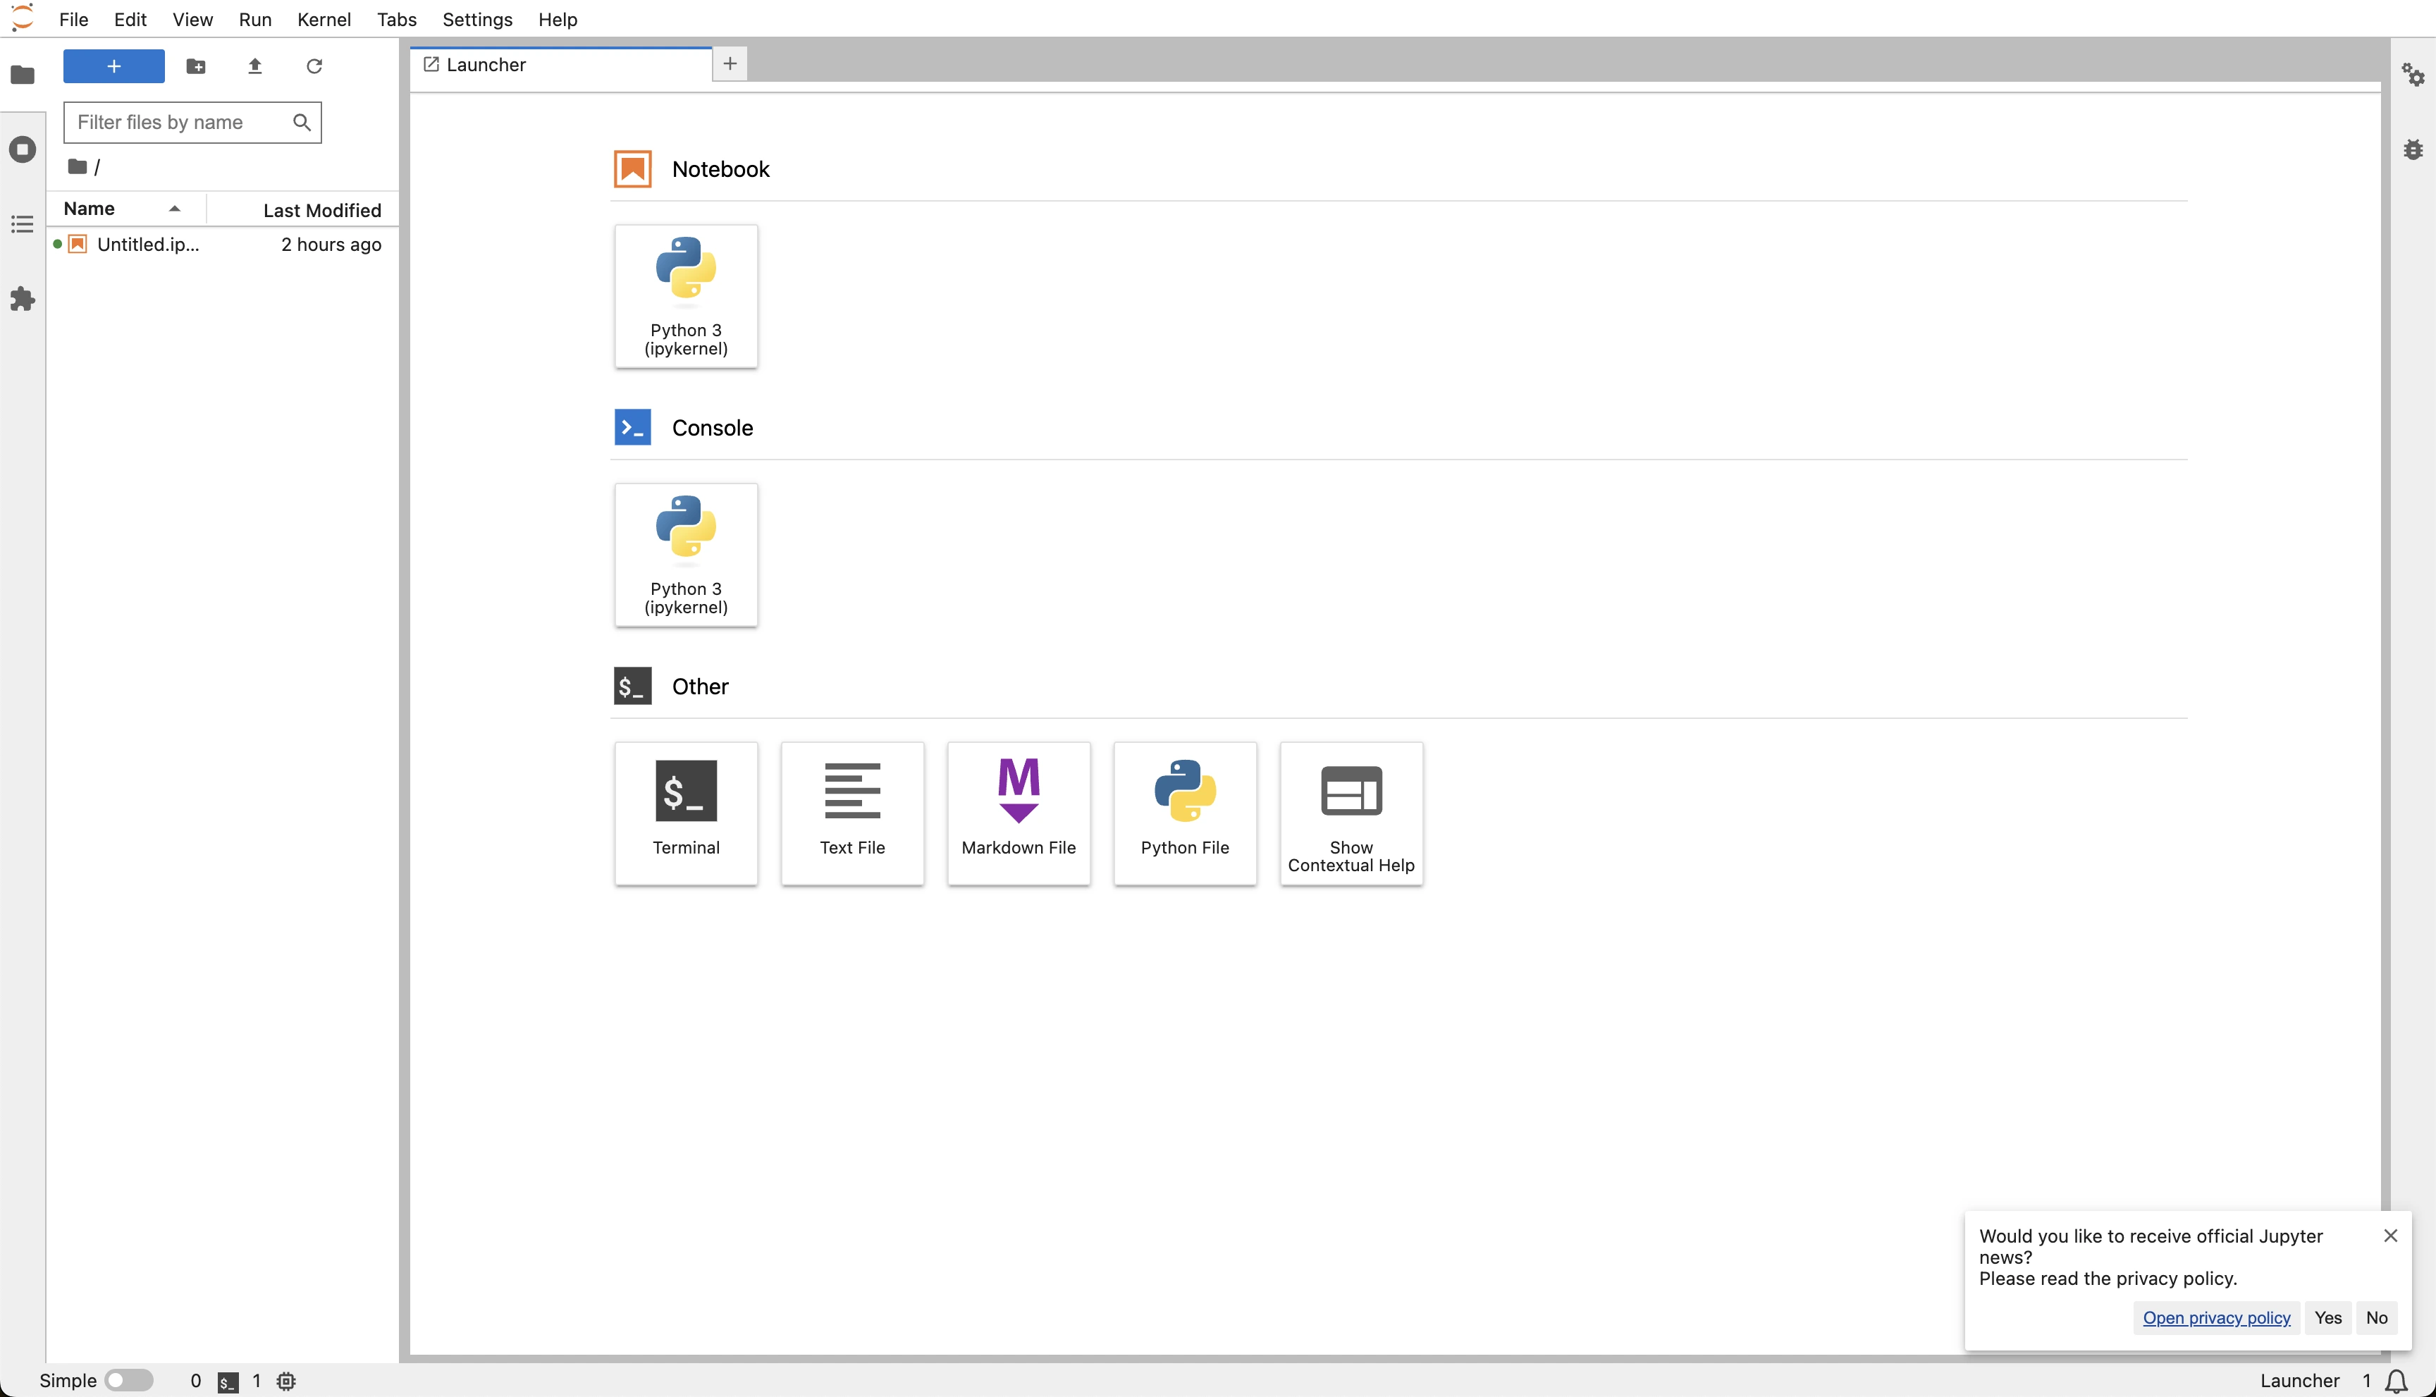Screen dimensions: 2436x1397
Task: Click the "2 hours ago" modified time
Action: [332, 245]
